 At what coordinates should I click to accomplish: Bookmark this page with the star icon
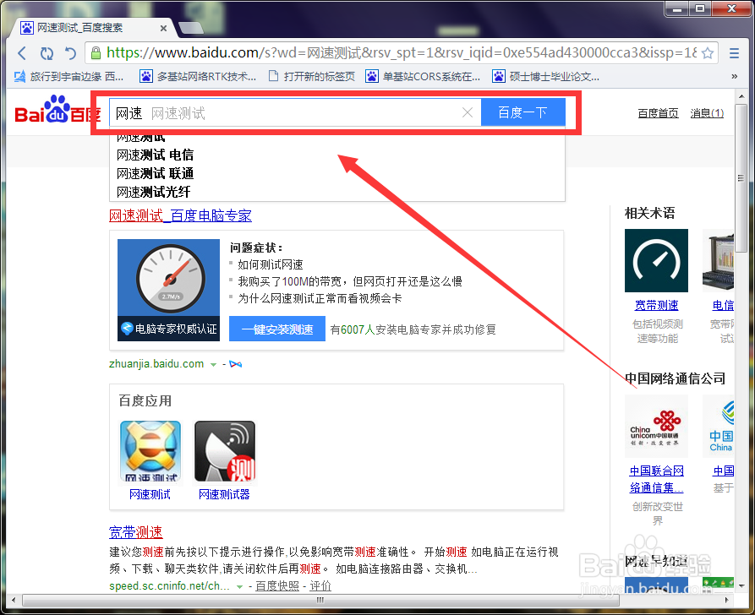click(x=708, y=53)
